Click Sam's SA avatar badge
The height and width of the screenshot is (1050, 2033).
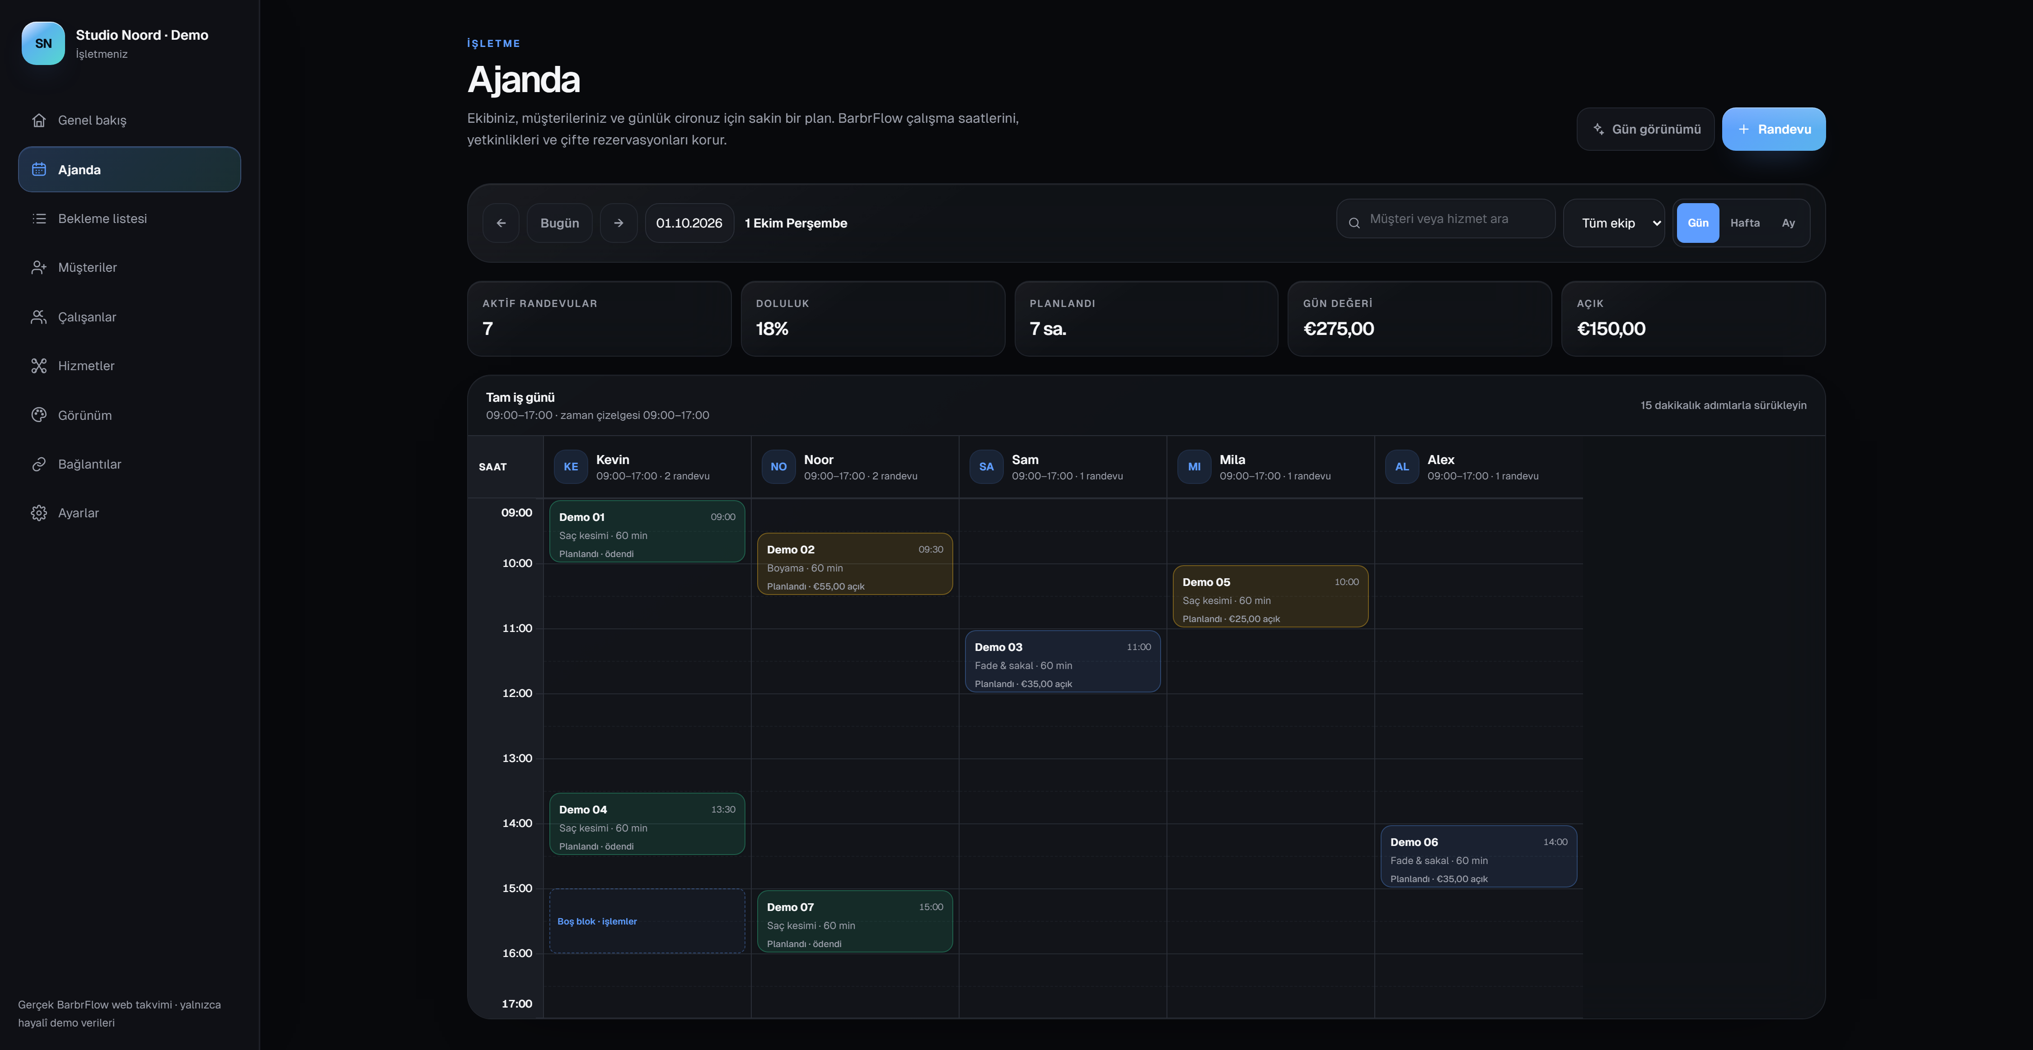(987, 467)
